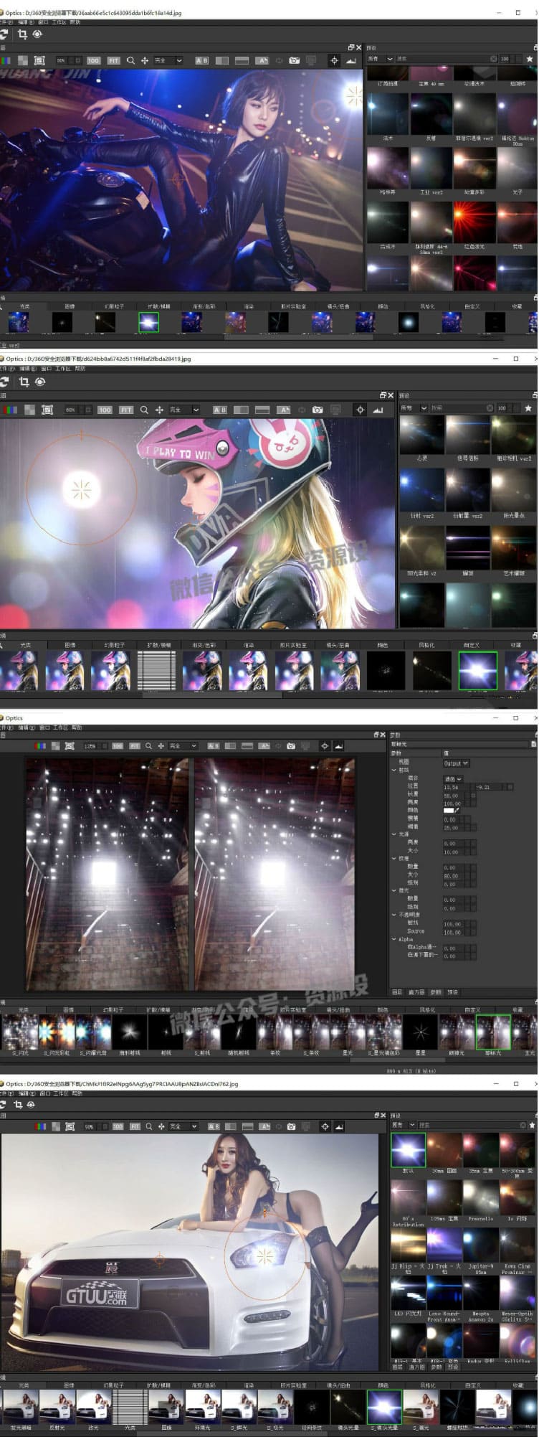Toggle favorite star in motorcycle window presets panel
539x1437 pixels.
coord(530,59)
